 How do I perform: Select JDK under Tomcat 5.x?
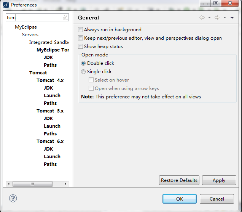click(48, 119)
